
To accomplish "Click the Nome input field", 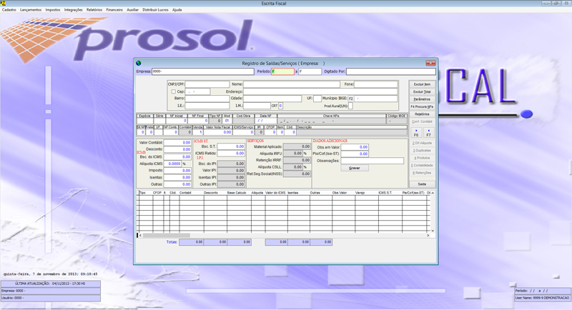I will (292, 84).
